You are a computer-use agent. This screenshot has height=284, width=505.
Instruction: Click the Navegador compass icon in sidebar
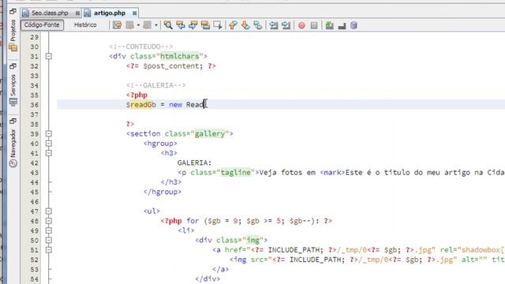[x=13, y=163]
